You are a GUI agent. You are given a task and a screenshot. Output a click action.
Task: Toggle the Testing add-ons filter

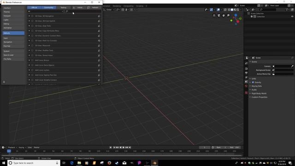64,7
